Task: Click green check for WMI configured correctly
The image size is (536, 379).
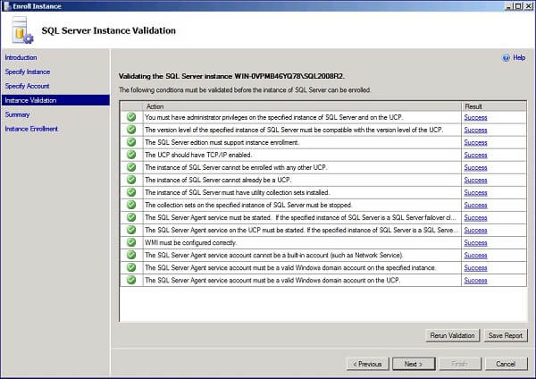Action: pos(131,242)
